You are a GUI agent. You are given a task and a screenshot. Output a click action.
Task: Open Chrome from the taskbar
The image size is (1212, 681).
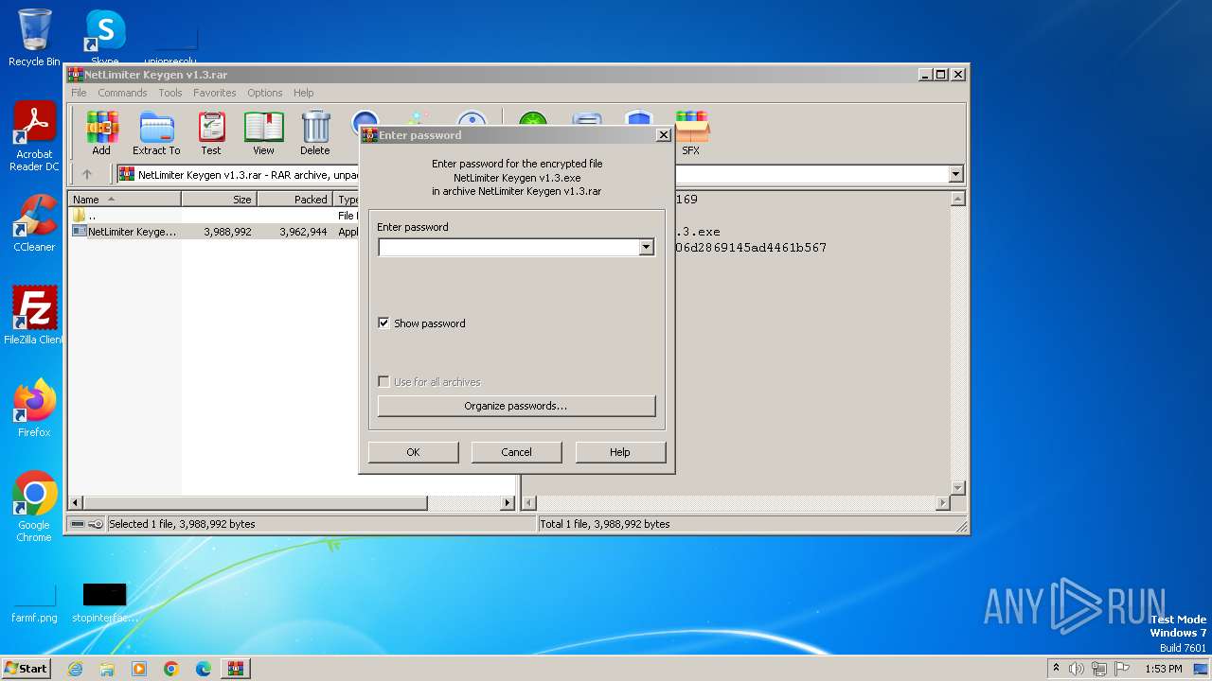(171, 669)
